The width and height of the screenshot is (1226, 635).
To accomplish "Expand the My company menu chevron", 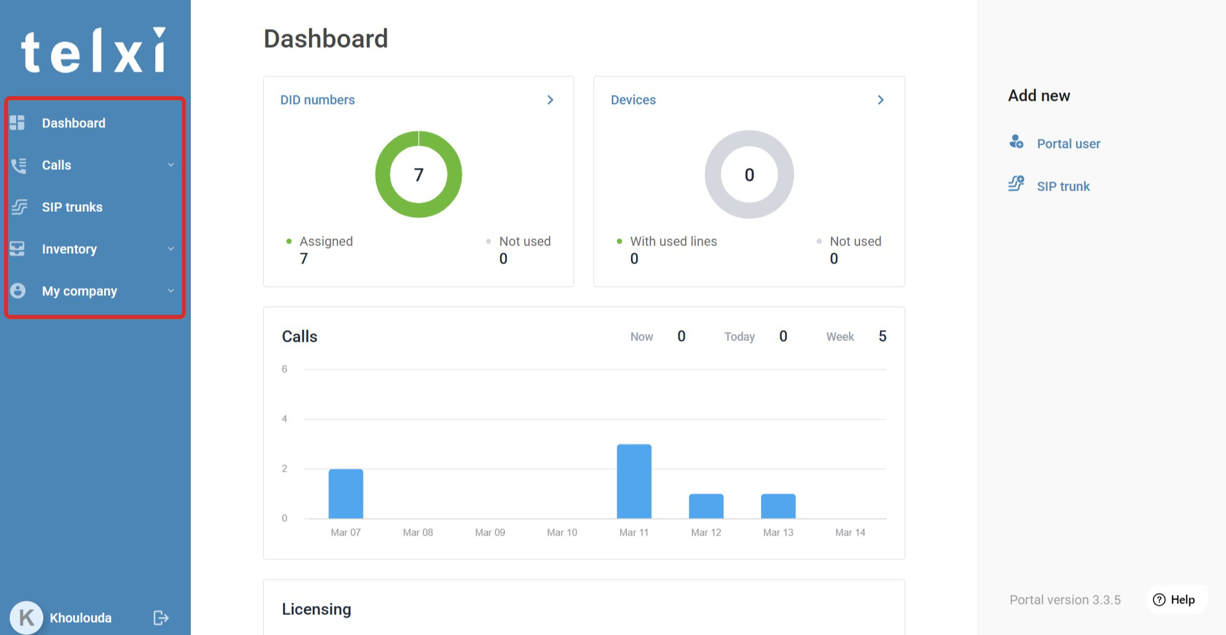I will tap(171, 291).
